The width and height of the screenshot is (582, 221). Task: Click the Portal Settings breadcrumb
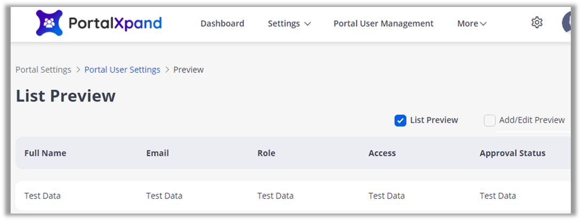pyautogui.click(x=43, y=70)
